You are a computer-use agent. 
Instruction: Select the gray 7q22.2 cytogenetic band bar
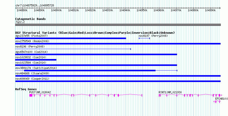click(x=118, y=25)
